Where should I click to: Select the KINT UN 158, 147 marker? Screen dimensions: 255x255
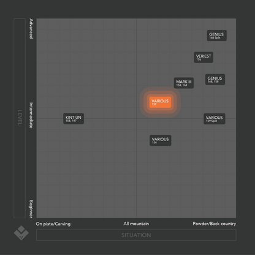click(74, 118)
